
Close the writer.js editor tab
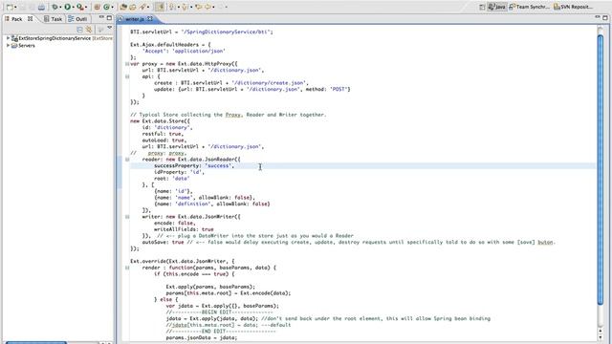150,19
